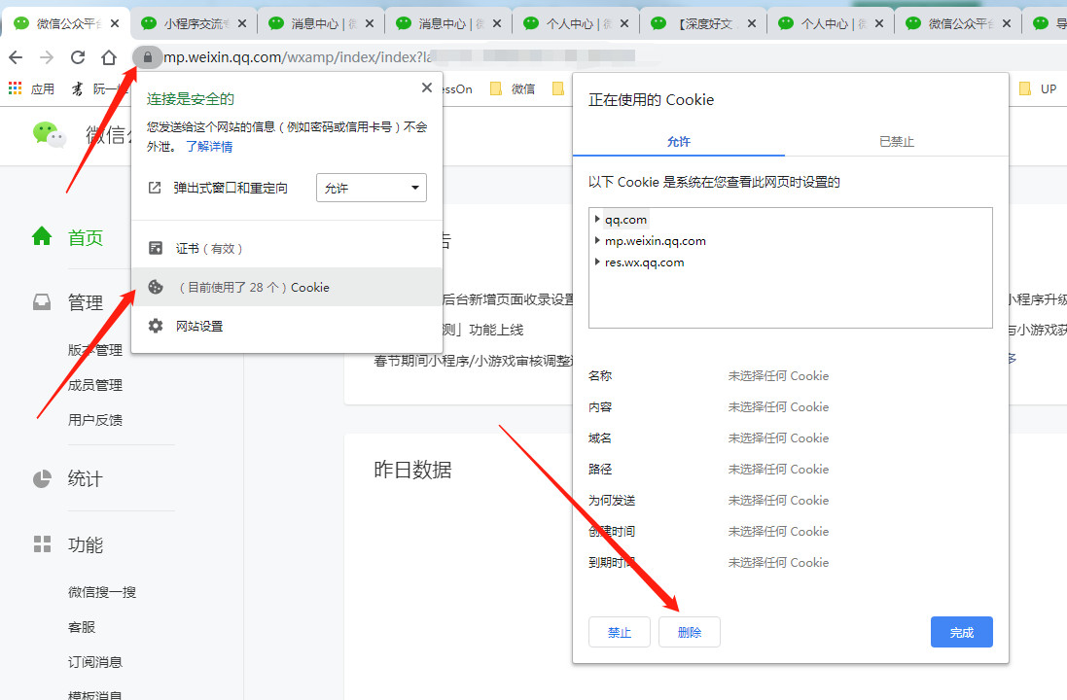The height and width of the screenshot is (700, 1067).
Task: Open the 应用 apps grid in the bookmarks bar
Action: click(x=31, y=88)
